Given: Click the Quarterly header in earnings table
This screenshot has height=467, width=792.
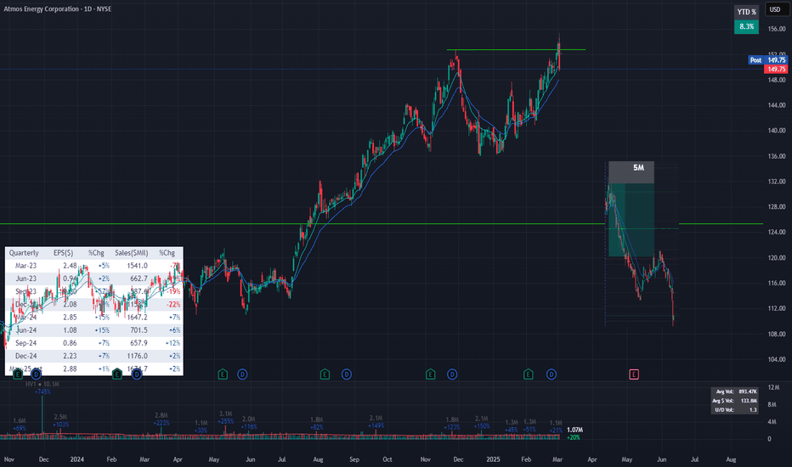Looking at the screenshot, I should coord(24,252).
